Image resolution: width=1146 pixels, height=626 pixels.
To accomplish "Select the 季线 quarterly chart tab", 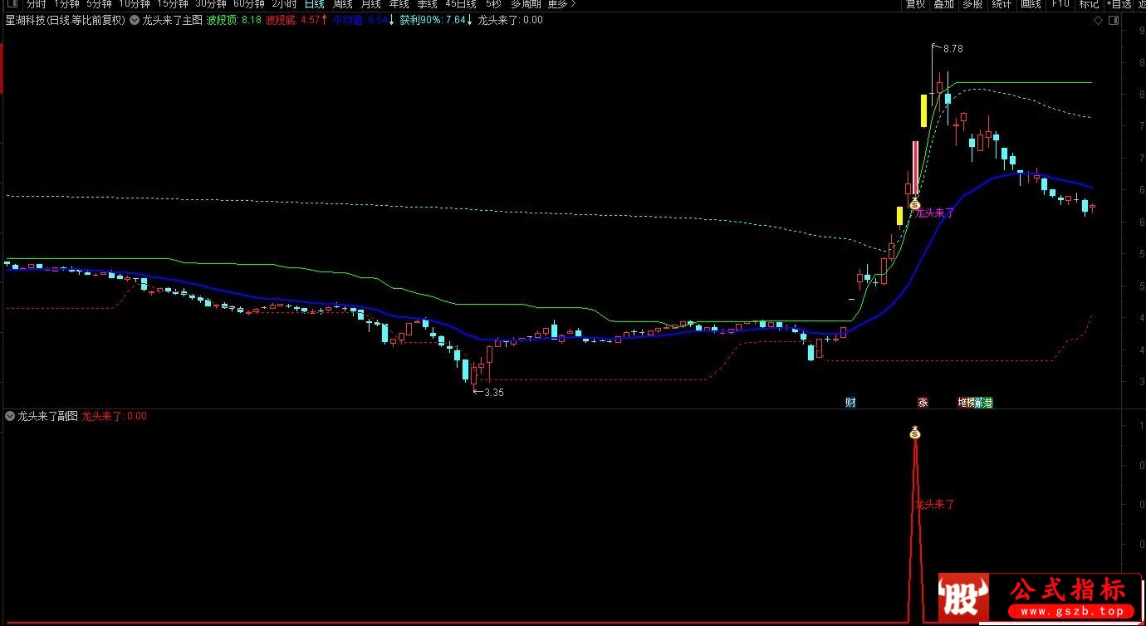I will point(427,4).
